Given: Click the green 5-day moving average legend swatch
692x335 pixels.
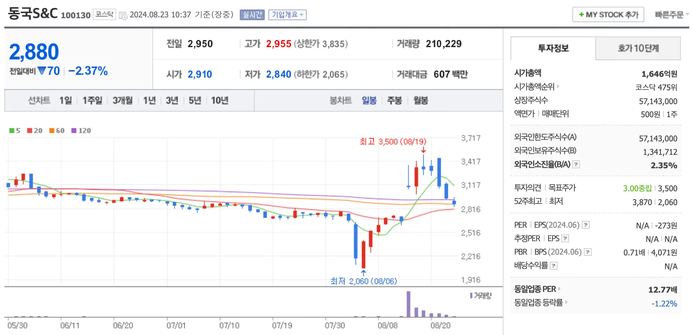Looking at the screenshot, I should click(x=12, y=131).
